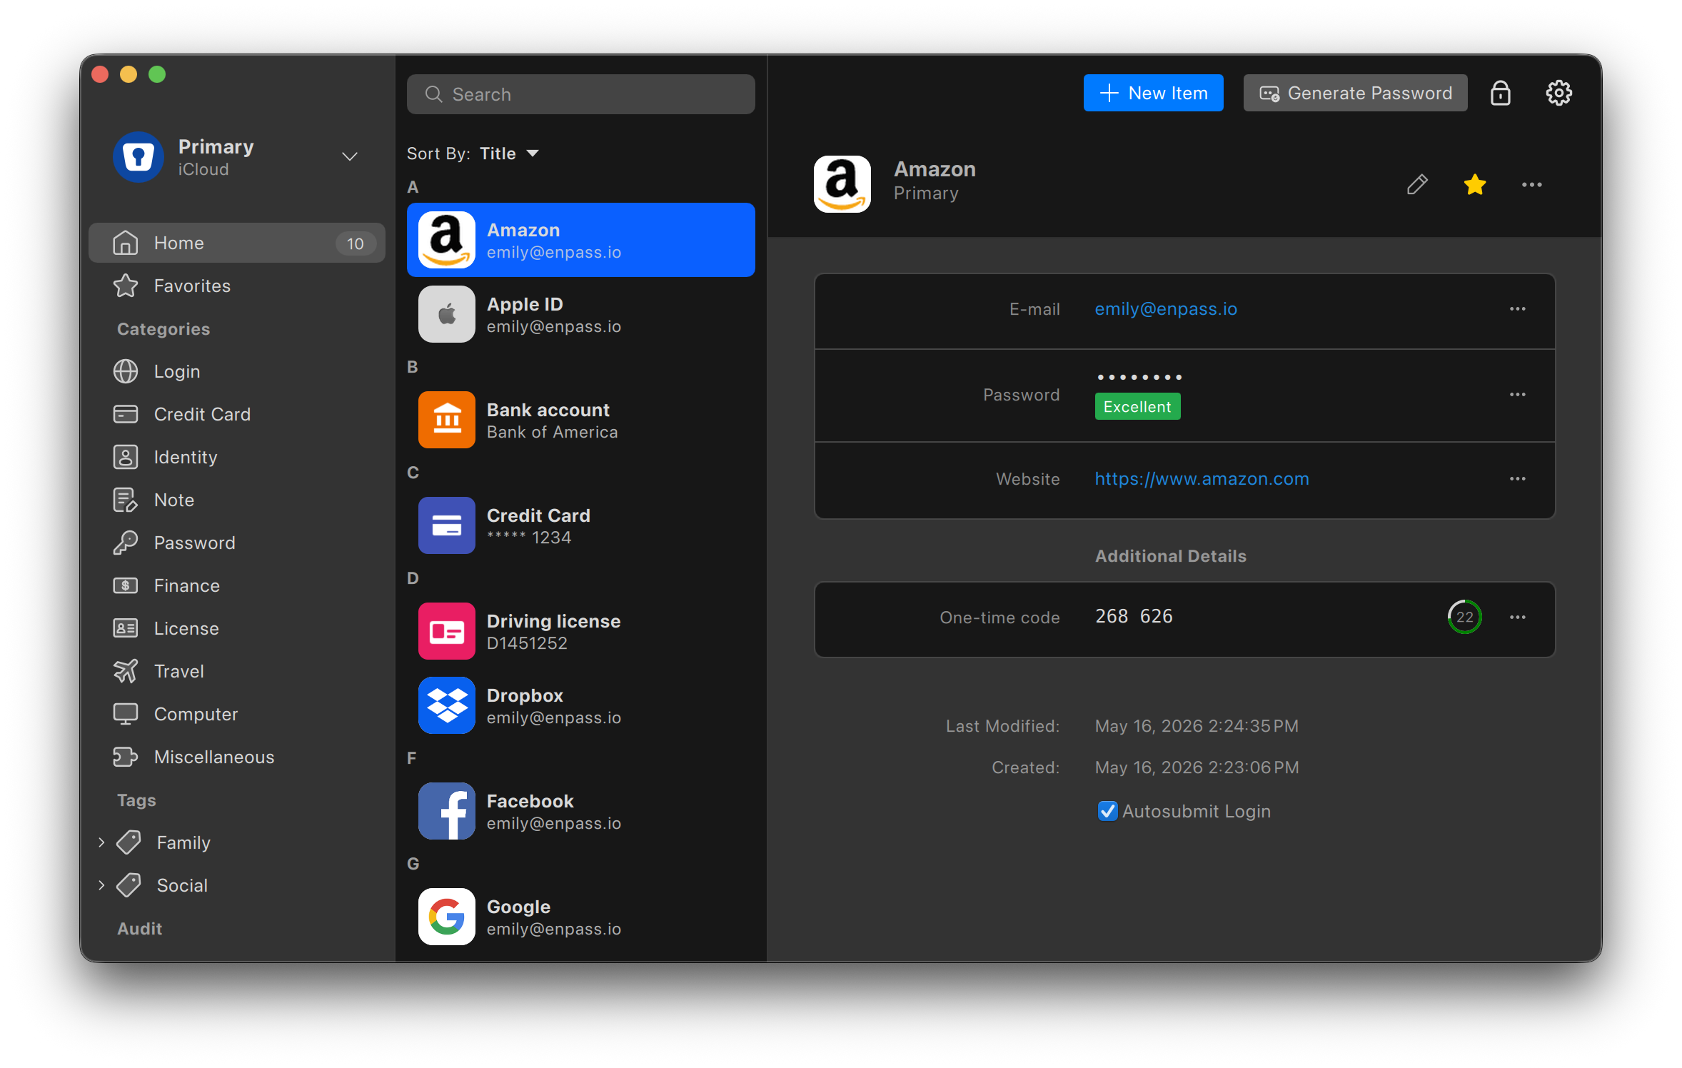1682x1068 pixels.
Task: Click the Credit Card item icon in list
Action: (x=447, y=525)
